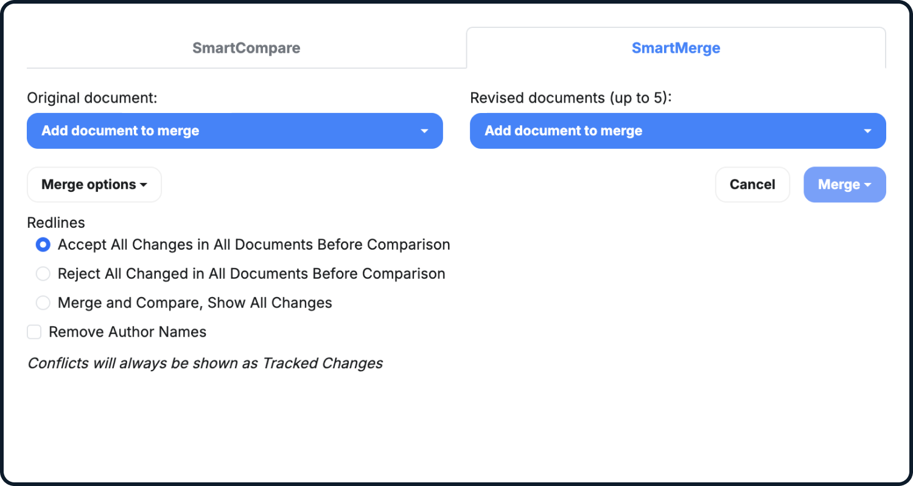The height and width of the screenshot is (486, 913).
Task: Expand the Merge options dropdown
Action: [94, 185]
